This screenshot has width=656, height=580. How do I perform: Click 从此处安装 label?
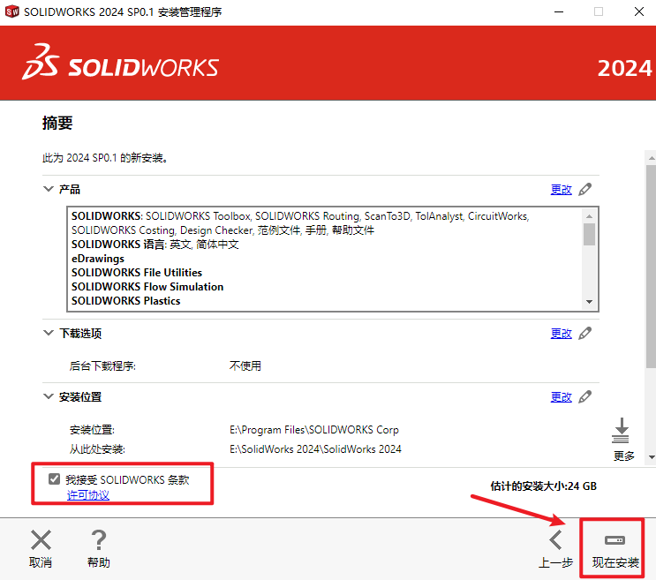point(97,449)
